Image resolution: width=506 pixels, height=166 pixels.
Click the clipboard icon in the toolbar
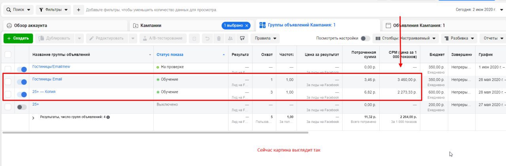(194, 38)
